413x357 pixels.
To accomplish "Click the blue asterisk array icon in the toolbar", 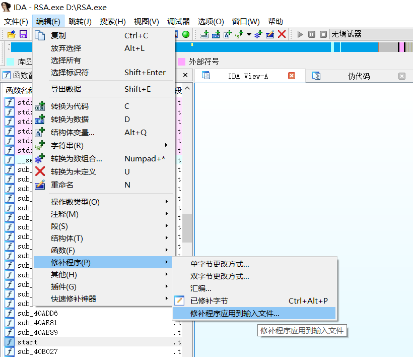I will tap(258, 34).
